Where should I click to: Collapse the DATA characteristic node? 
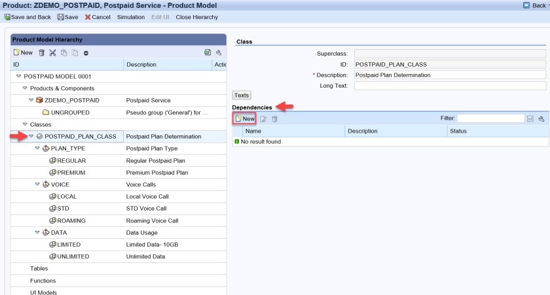point(37,232)
